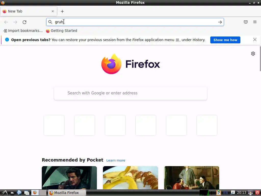Click the network monitor tray icon

coord(250,193)
